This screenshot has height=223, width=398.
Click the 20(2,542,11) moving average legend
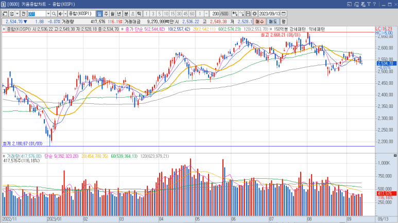pos(204,29)
